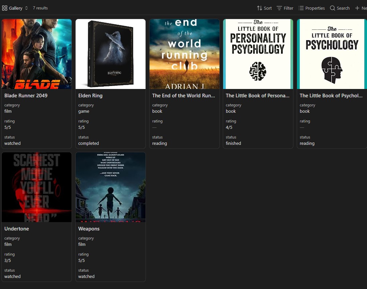
Task: Expand the Gallery view switcher chevron
Action: point(26,8)
